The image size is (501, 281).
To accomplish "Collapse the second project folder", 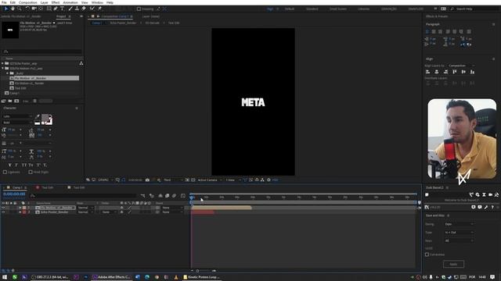I will click(x=2, y=68).
